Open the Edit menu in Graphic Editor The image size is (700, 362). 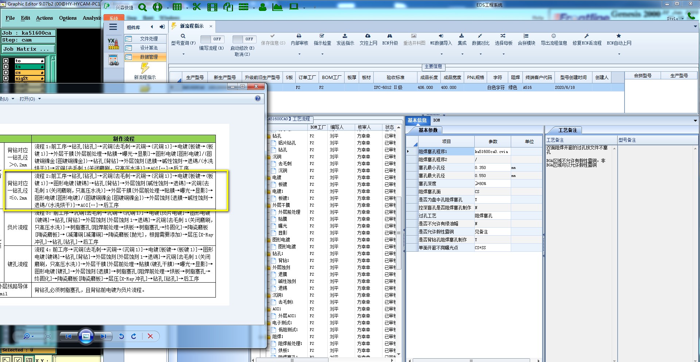point(26,18)
